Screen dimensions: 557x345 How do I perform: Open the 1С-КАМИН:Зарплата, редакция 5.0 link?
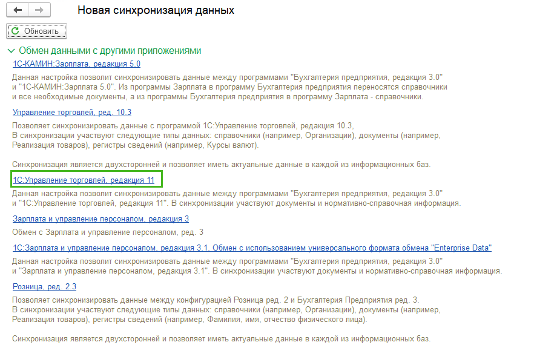point(76,64)
